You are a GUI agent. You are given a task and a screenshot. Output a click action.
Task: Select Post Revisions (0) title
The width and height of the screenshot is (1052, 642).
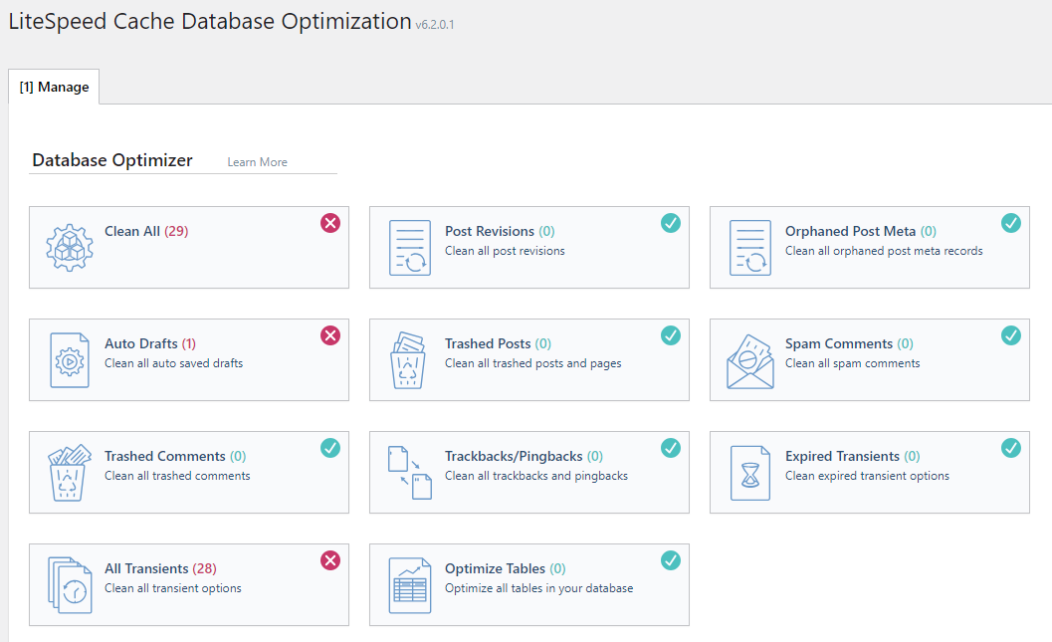click(x=500, y=232)
